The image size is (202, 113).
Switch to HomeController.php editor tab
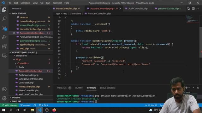click(x=68, y=8)
